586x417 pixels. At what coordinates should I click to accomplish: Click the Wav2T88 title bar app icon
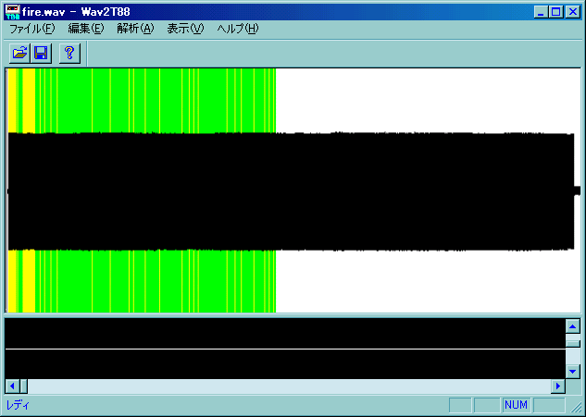12,12
